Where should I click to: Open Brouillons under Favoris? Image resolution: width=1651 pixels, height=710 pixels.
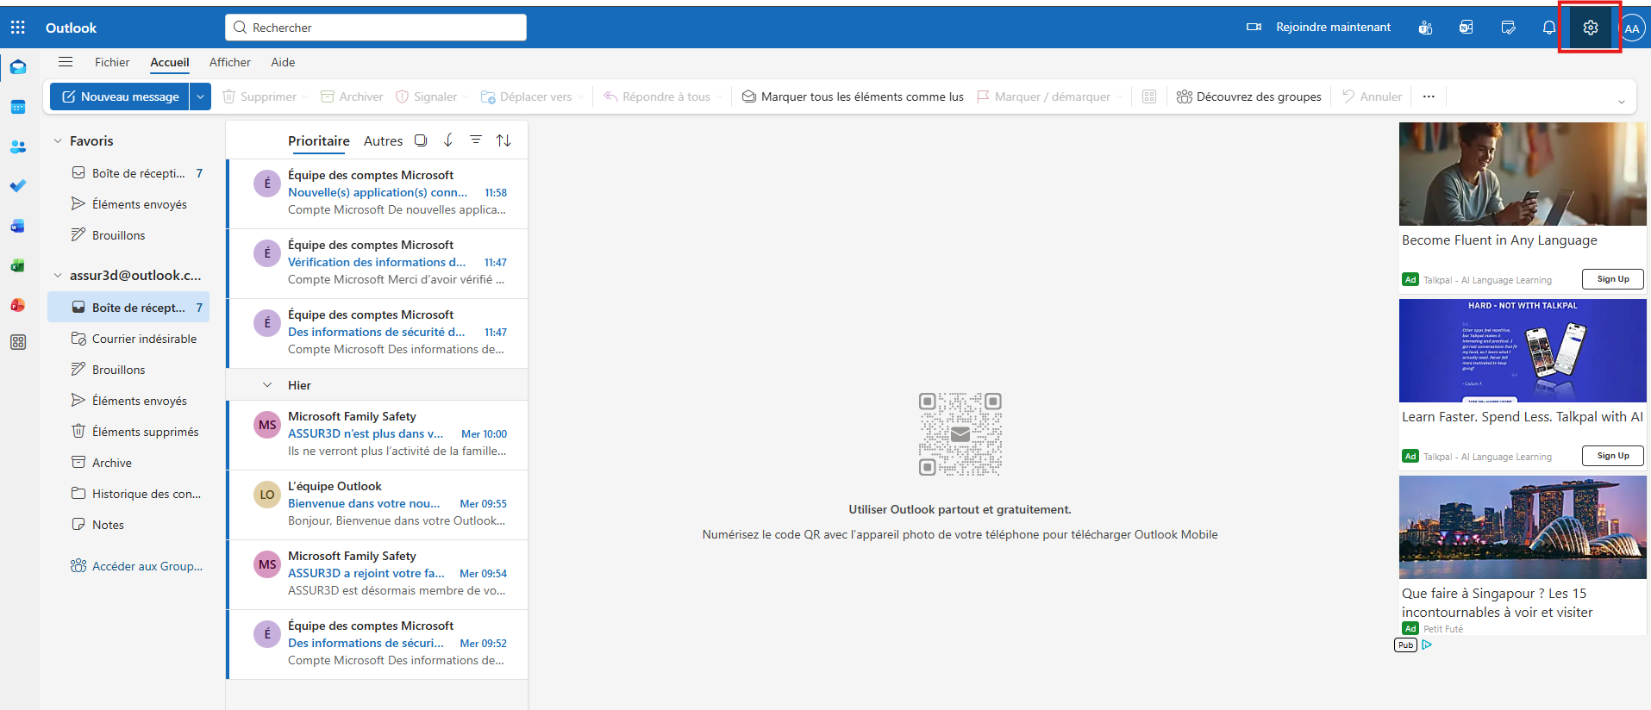tap(128, 235)
